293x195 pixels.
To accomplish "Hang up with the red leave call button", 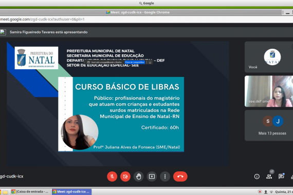I will point(180,177).
